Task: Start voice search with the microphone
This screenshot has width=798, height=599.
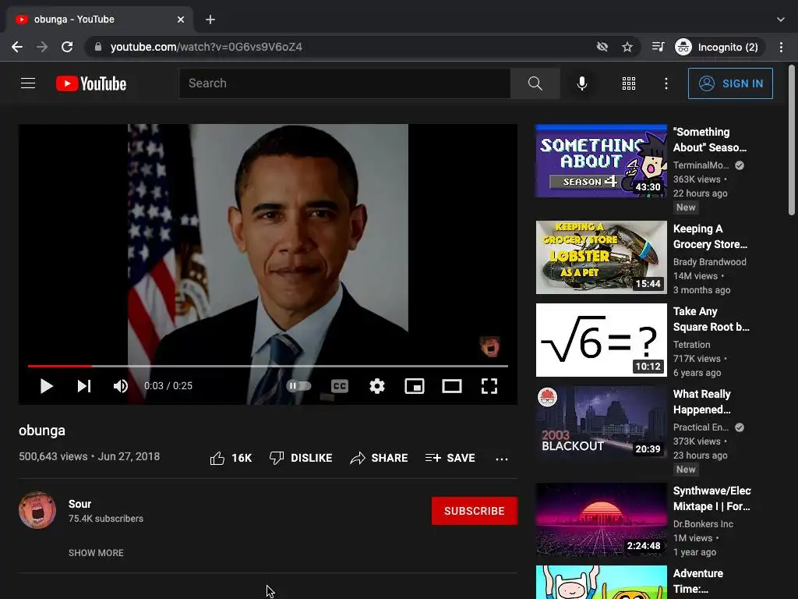Action: point(581,83)
